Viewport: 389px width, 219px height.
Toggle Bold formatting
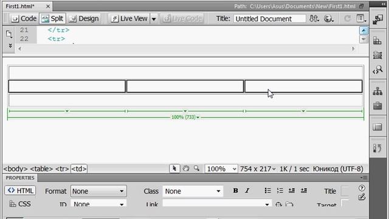tap(235, 190)
